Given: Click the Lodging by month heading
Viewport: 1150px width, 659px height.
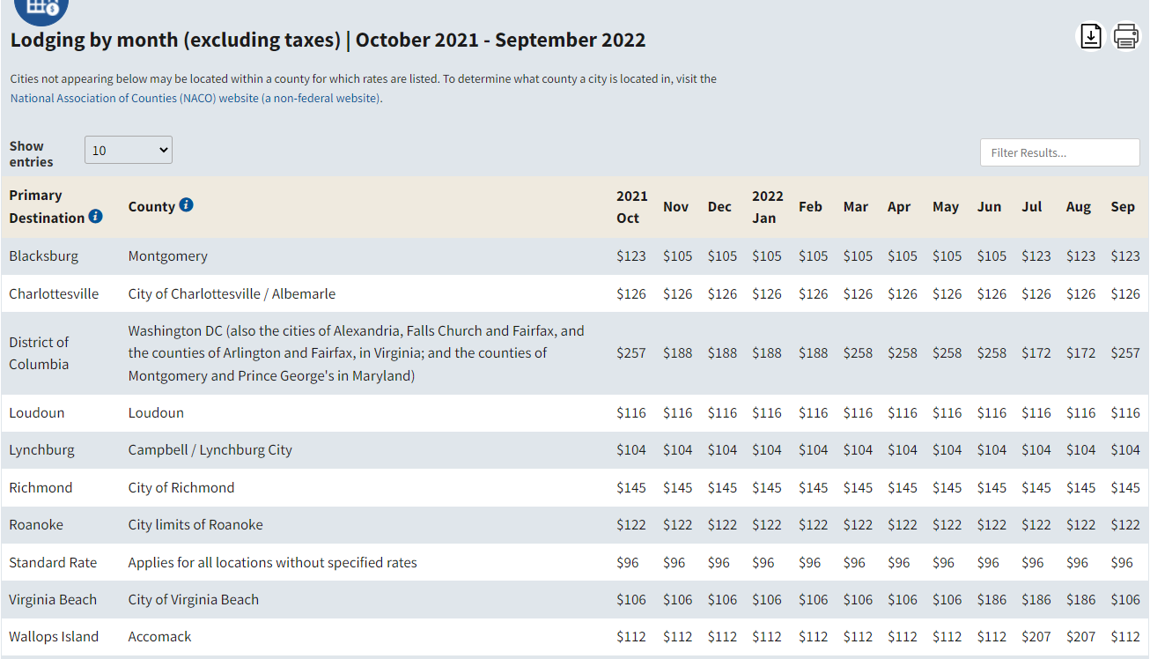Looking at the screenshot, I should tap(328, 40).
